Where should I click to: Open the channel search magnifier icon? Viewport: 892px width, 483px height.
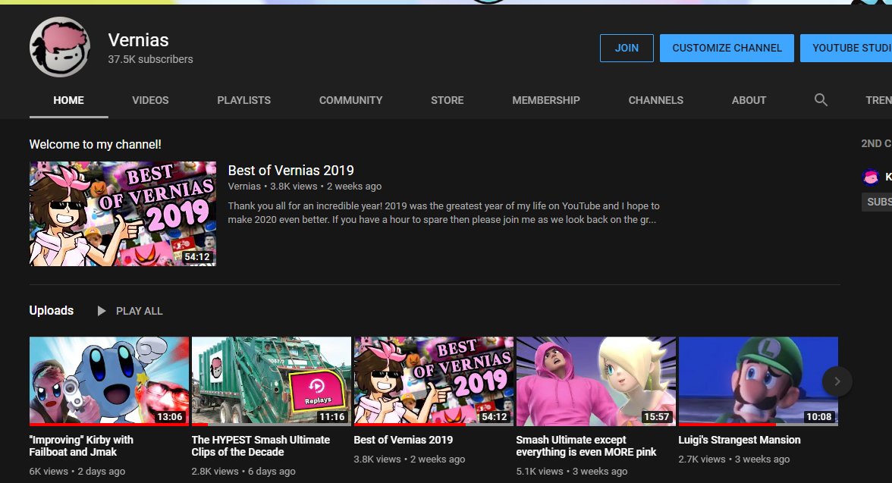pos(821,99)
